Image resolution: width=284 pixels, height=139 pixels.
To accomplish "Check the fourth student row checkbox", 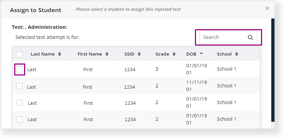I will pos(19,119).
